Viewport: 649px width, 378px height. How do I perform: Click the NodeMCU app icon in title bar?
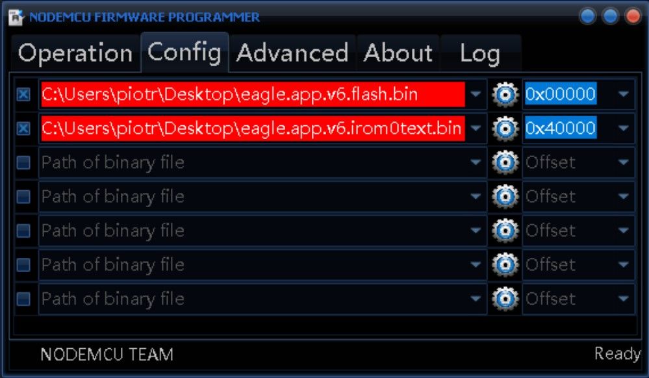click(x=16, y=17)
